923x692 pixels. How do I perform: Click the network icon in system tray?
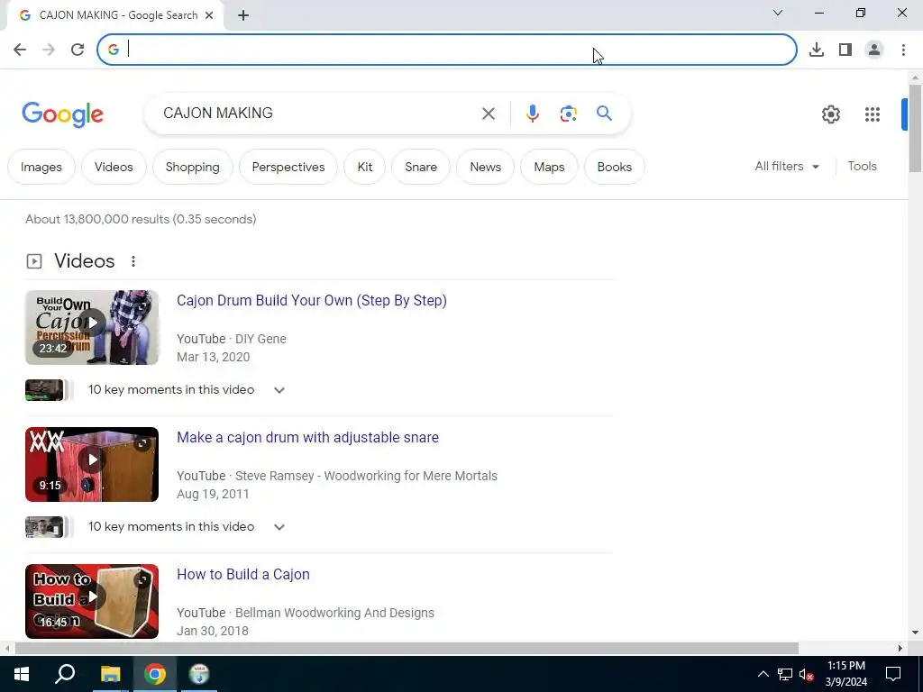tap(785, 674)
